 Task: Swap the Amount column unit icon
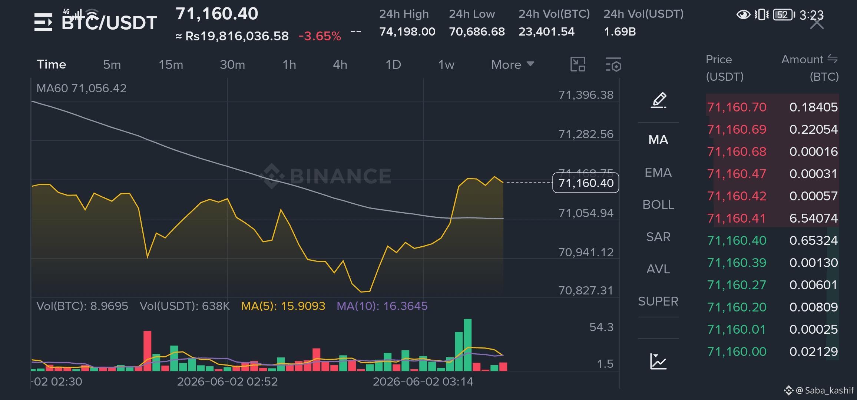coord(833,59)
